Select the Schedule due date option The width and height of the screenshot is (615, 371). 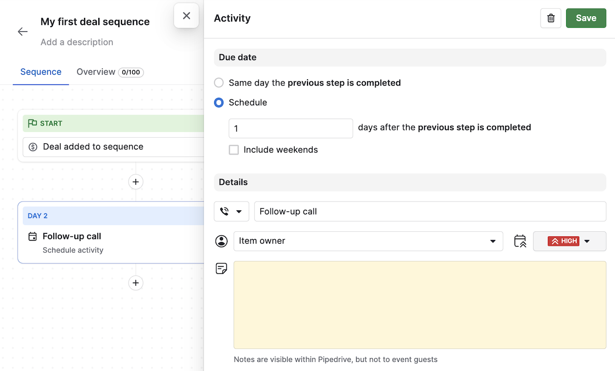pyautogui.click(x=219, y=102)
